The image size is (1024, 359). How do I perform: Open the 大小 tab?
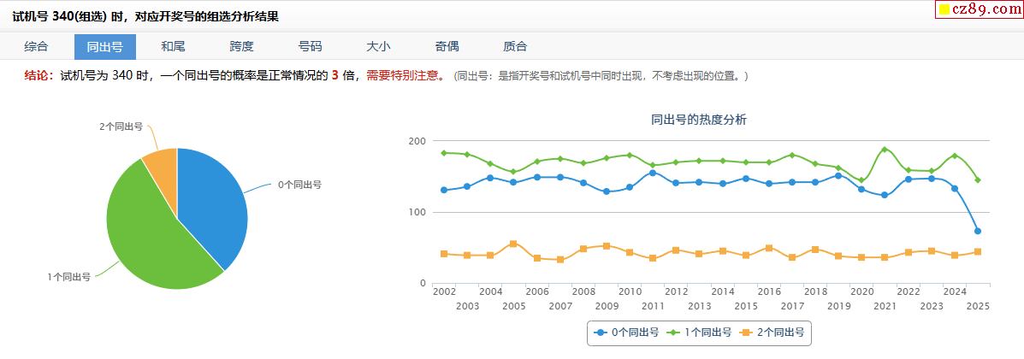378,46
